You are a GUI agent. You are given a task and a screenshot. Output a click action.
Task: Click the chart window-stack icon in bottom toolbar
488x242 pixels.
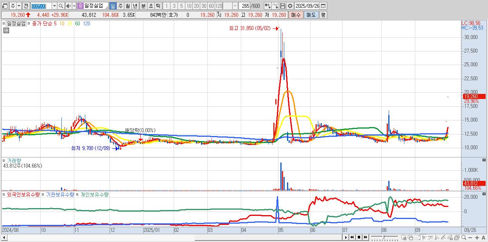click(x=457, y=237)
